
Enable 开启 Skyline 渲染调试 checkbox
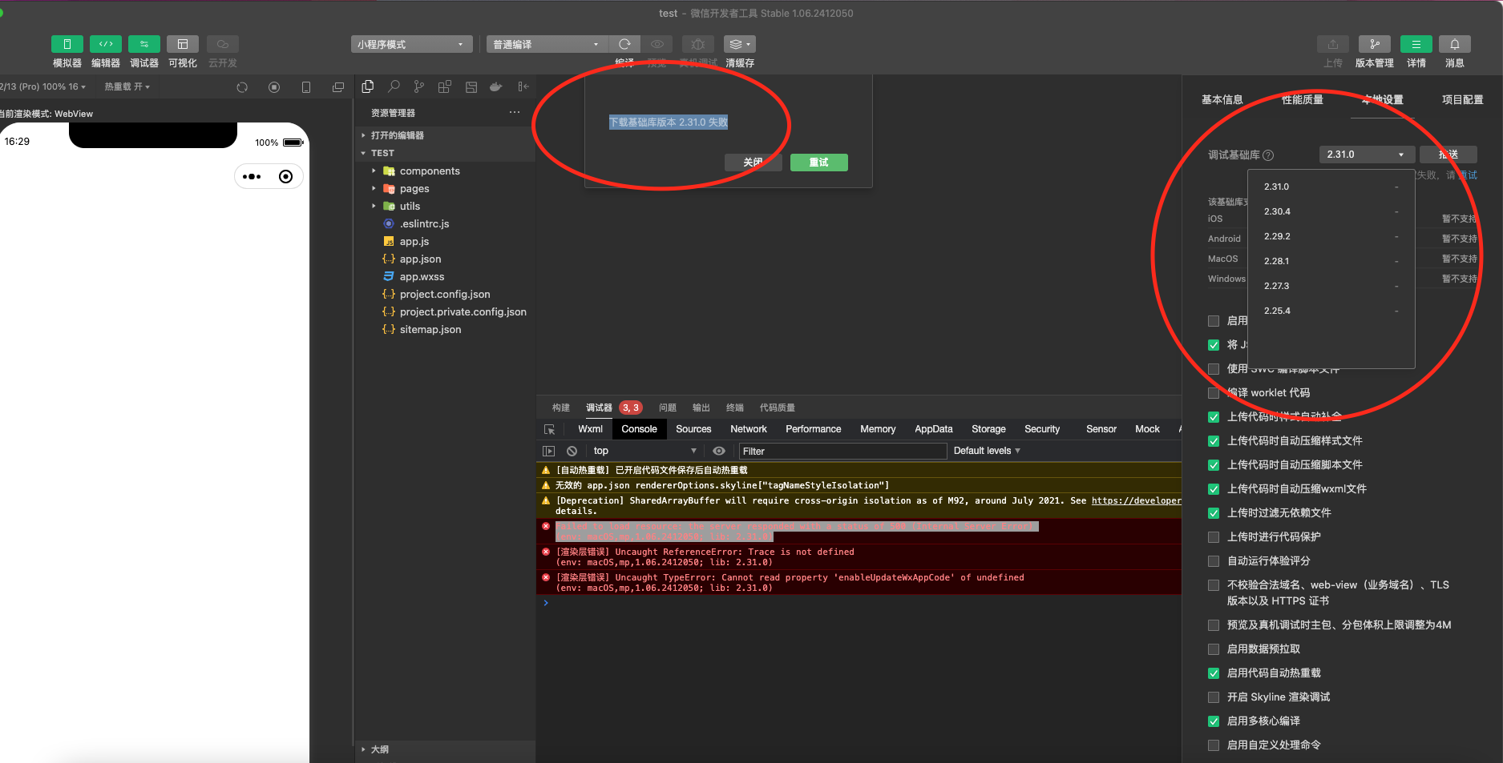1214,697
